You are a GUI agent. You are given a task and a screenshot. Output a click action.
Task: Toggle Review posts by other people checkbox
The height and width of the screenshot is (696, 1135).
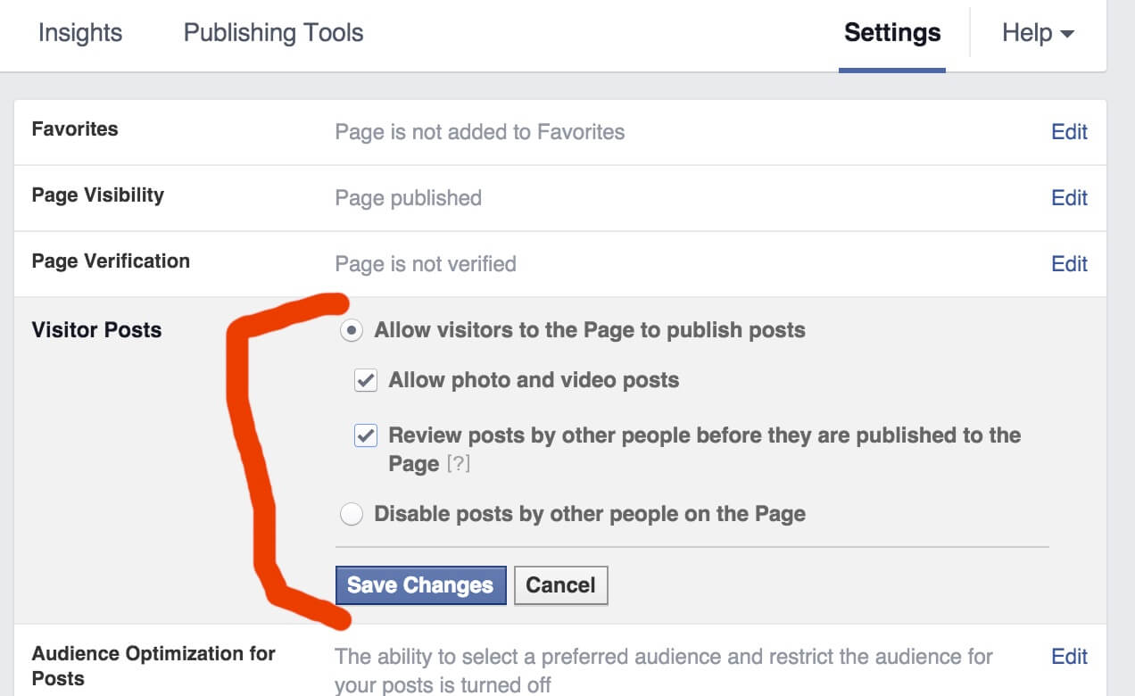(366, 436)
